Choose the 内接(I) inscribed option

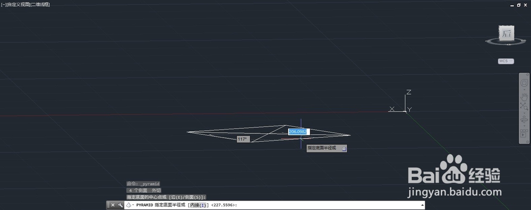(198, 205)
